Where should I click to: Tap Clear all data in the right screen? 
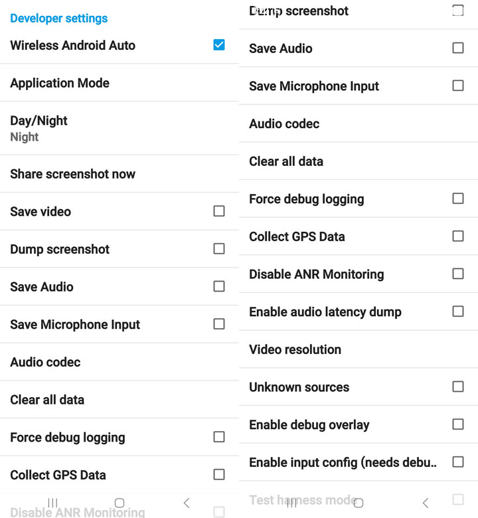[286, 161]
